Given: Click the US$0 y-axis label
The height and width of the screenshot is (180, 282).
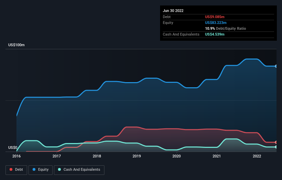Looking at the screenshot, I should click(x=13, y=147).
